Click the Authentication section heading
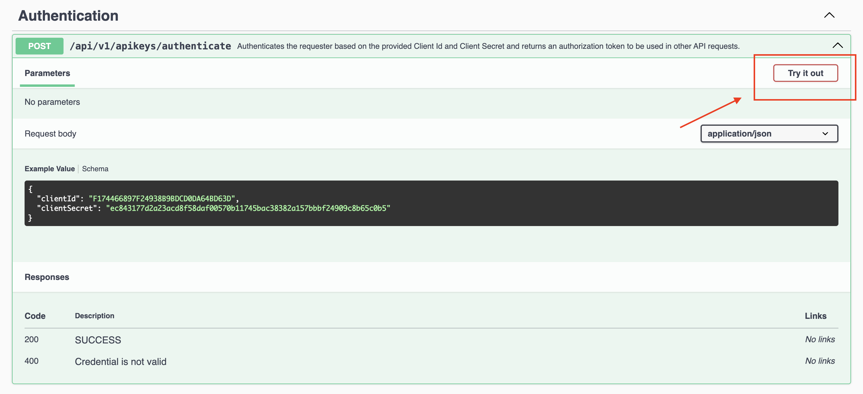Image resolution: width=863 pixels, height=394 pixels. 68,16
